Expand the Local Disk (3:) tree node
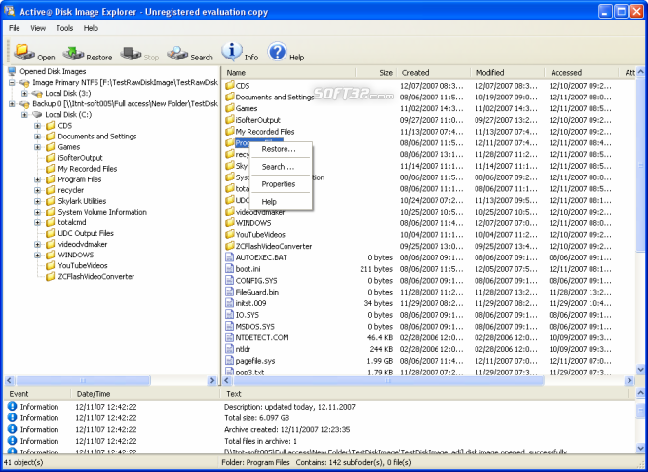Screen dimensions: 648x472 click(x=24, y=93)
